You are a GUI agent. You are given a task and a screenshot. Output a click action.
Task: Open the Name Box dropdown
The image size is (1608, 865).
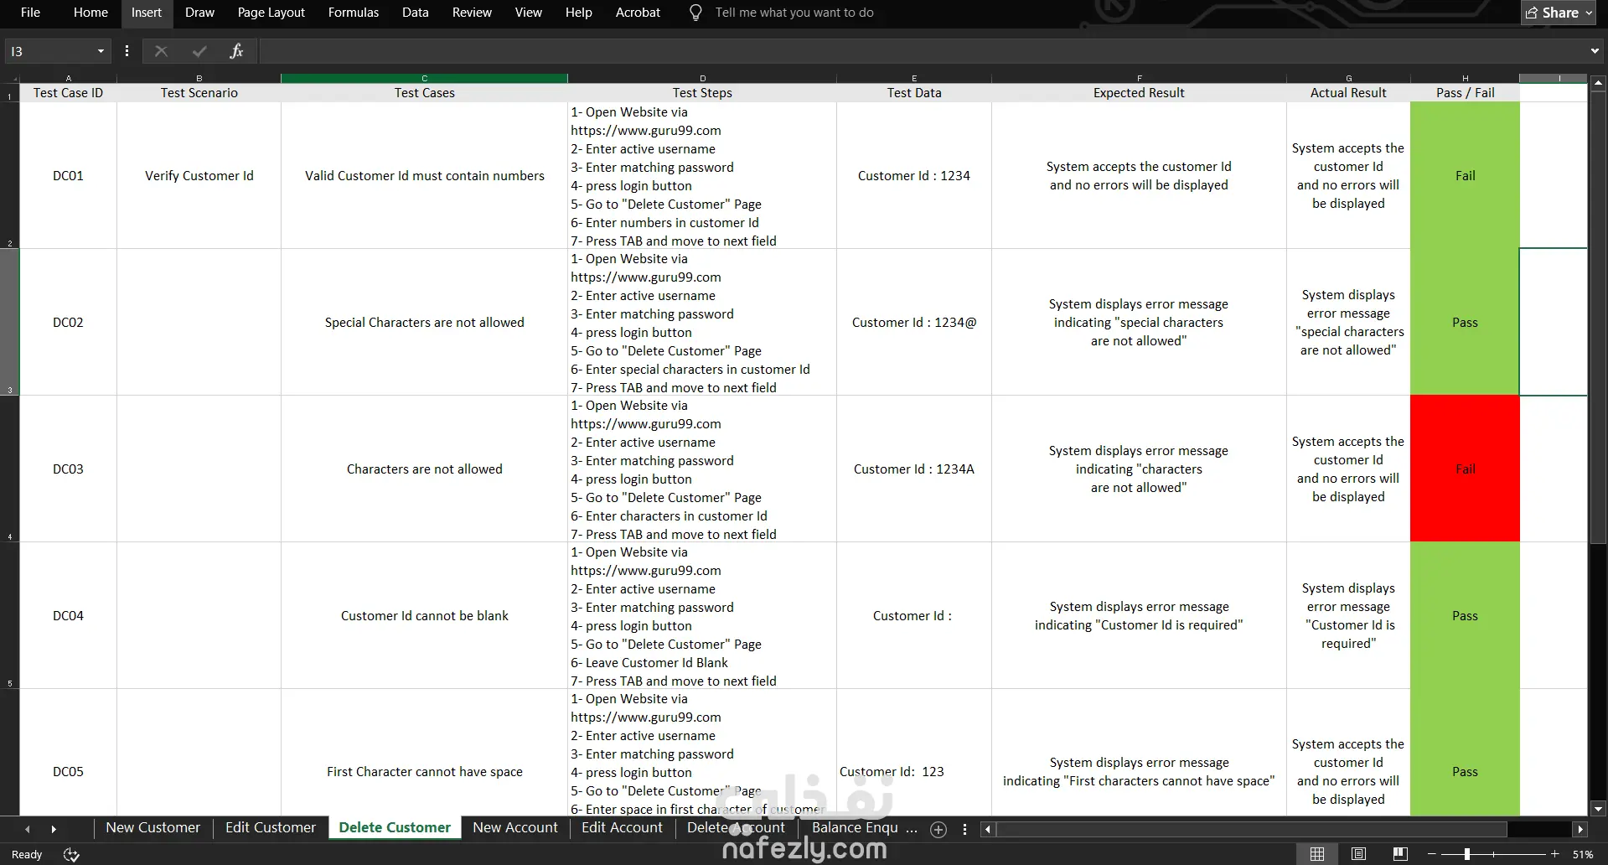click(x=102, y=51)
